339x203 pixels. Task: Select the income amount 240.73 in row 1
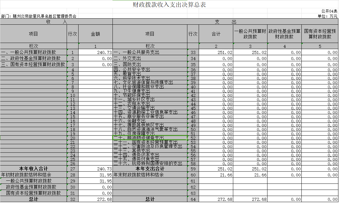coord(95,52)
